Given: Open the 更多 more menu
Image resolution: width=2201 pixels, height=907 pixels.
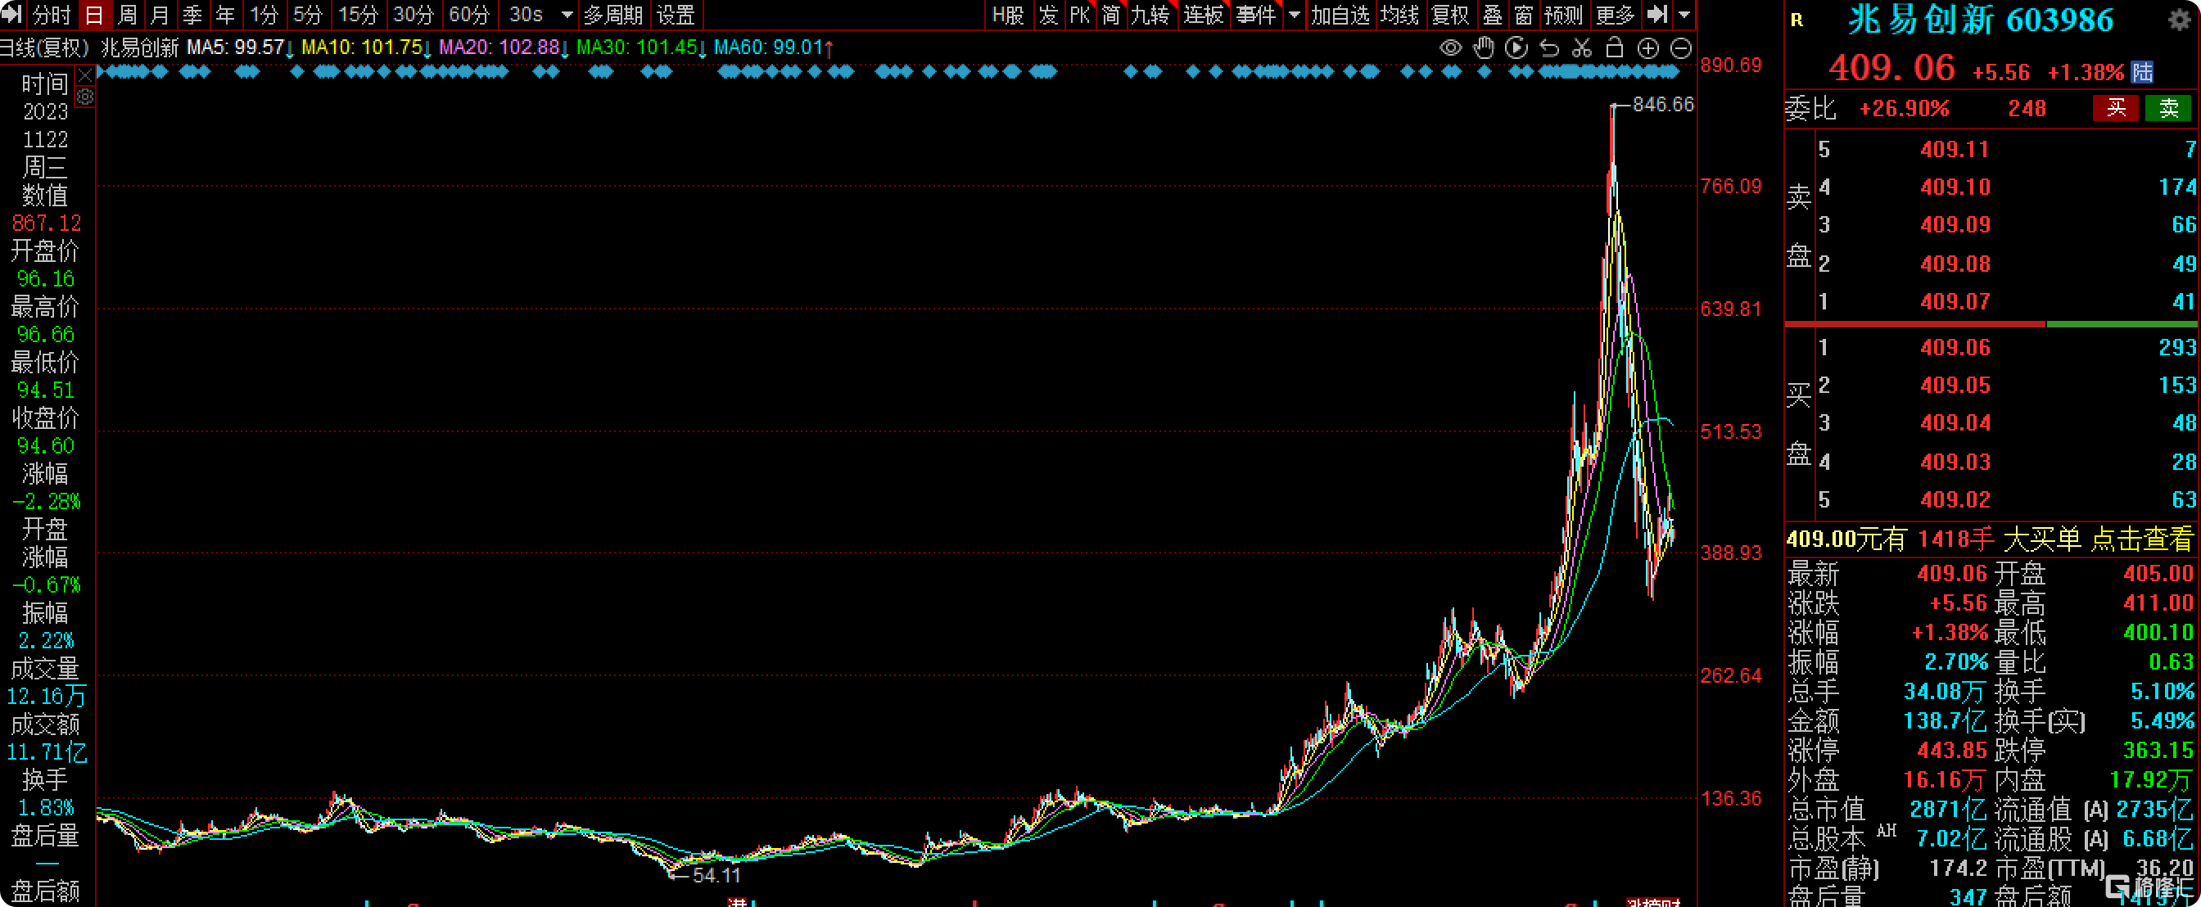Looking at the screenshot, I should pos(1615,15).
